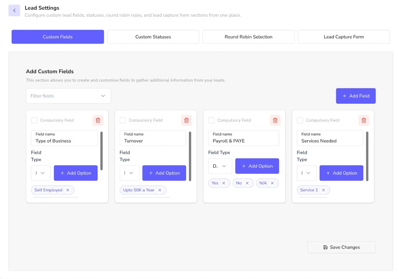
Task: Open field type dropdown for Turnover
Action: pyautogui.click(x=129, y=173)
